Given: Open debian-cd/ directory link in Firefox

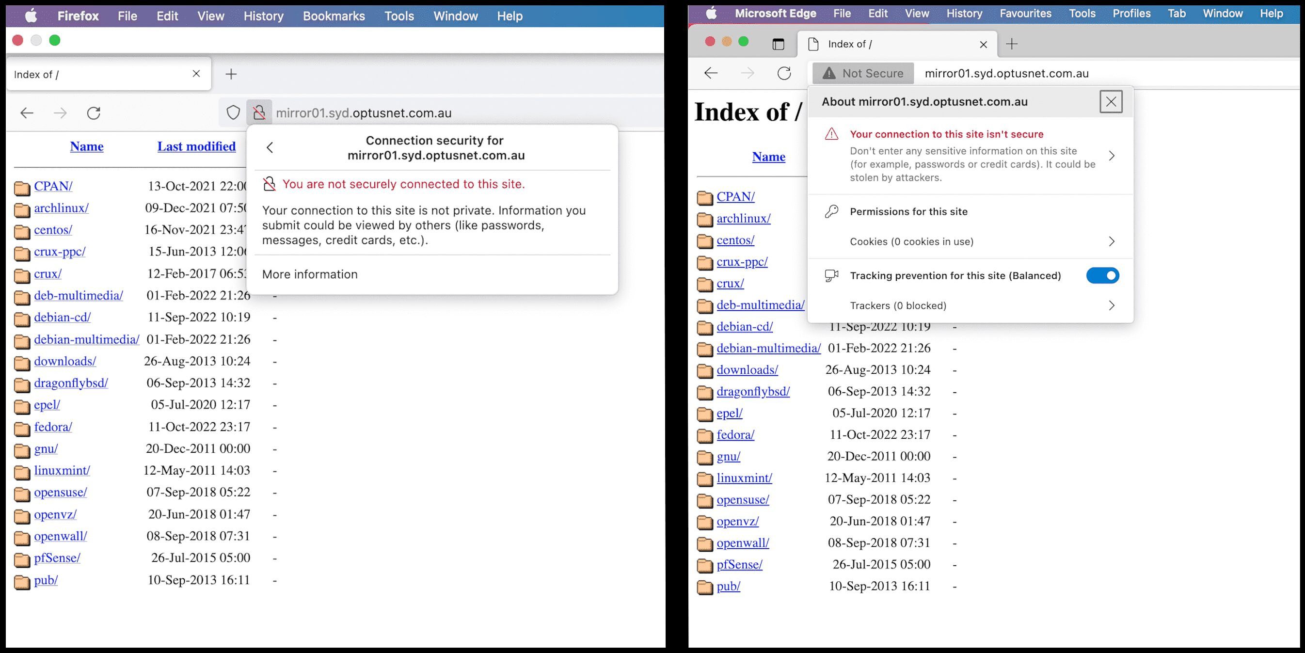Looking at the screenshot, I should 63,317.
